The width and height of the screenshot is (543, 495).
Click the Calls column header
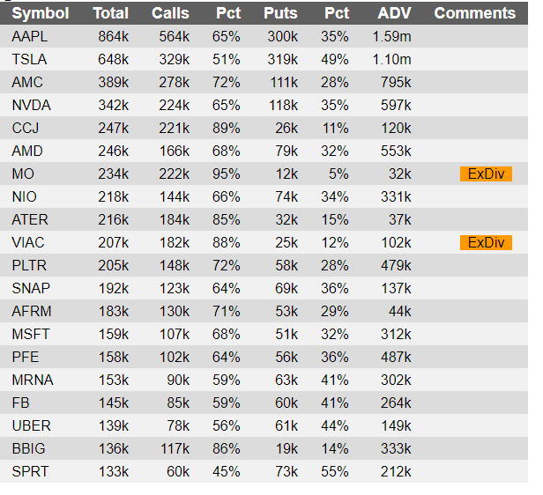coord(170,13)
